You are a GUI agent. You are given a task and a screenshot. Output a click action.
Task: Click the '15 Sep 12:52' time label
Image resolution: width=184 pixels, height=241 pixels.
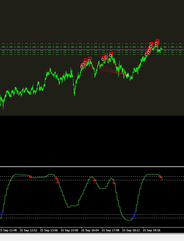coord(28,230)
